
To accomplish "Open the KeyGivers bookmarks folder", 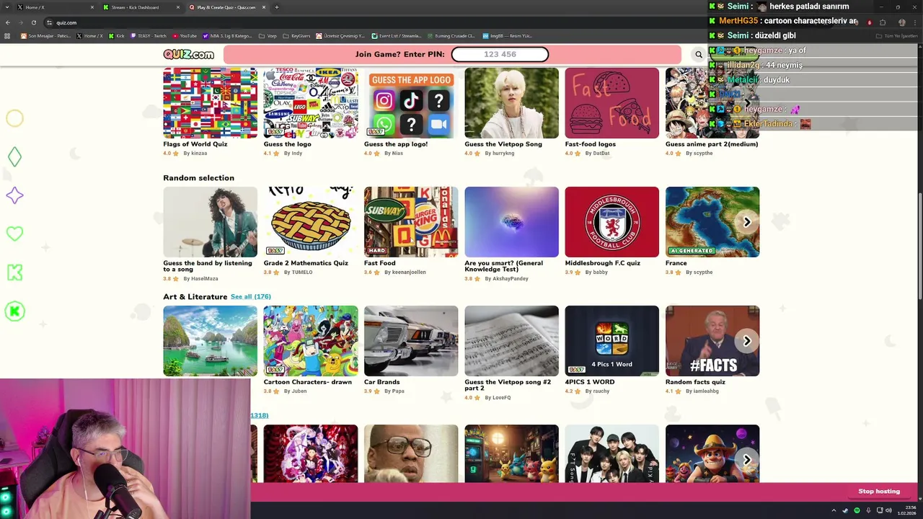I will [x=297, y=35].
